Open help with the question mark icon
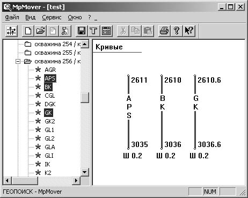The image size is (248, 198). coord(177,31)
